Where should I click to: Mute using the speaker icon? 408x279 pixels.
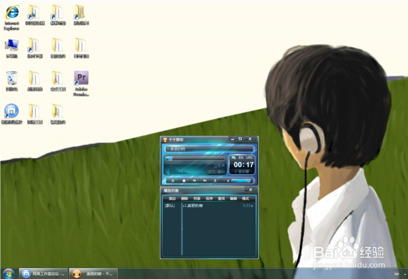(x=228, y=181)
